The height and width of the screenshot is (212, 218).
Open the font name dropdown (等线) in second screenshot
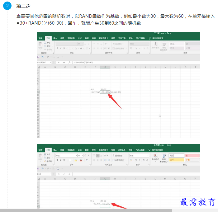pos(77,156)
